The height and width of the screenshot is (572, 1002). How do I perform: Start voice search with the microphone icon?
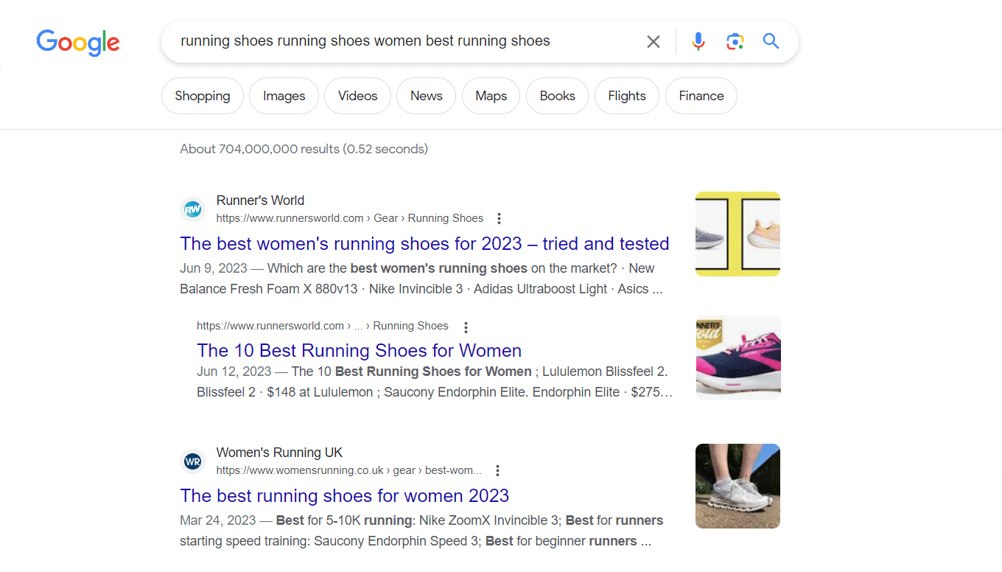(698, 41)
